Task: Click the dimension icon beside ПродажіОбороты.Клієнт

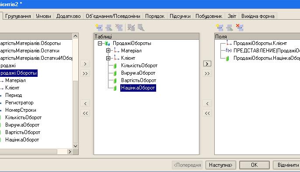Action: [x=229, y=43]
